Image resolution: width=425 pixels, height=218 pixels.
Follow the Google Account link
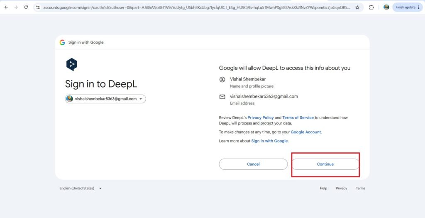pyautogui.click(x=306, y=132)
